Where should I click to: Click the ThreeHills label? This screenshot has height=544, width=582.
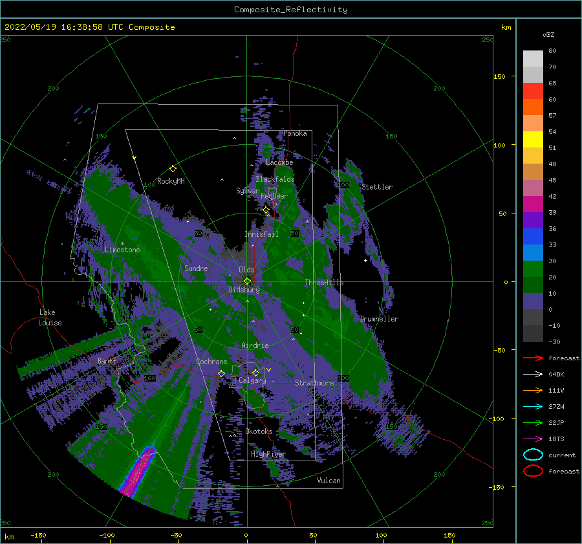point(324,283)
